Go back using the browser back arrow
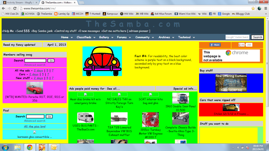 pyautogui.click(x=4, y=8)
